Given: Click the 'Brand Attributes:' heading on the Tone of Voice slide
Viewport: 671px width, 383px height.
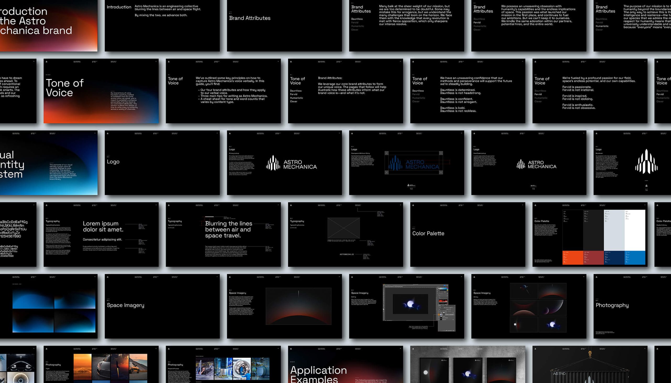Looking at the screenshot, I should click(x=330, y=78).
